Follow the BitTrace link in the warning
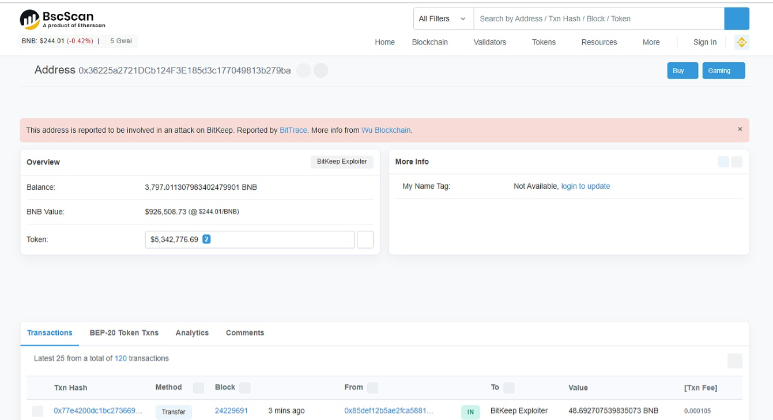 click(293, 130)
